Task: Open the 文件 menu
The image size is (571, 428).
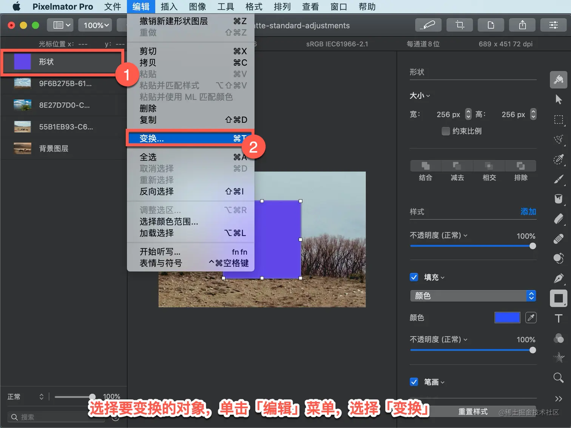Action: 113,6
